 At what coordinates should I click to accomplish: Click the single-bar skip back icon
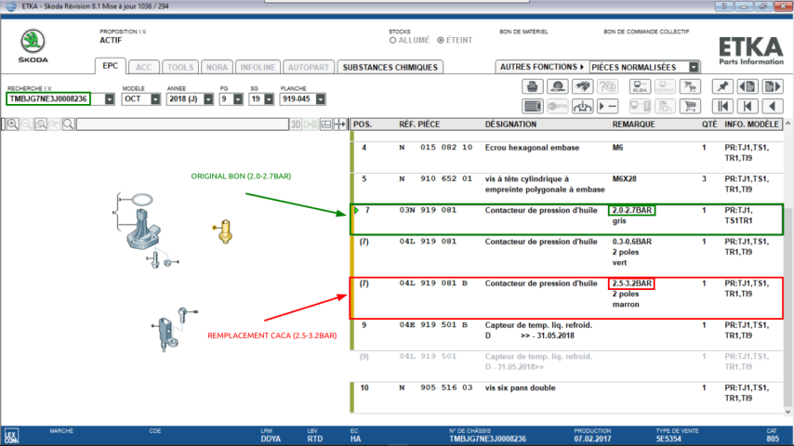coord(748,106)
